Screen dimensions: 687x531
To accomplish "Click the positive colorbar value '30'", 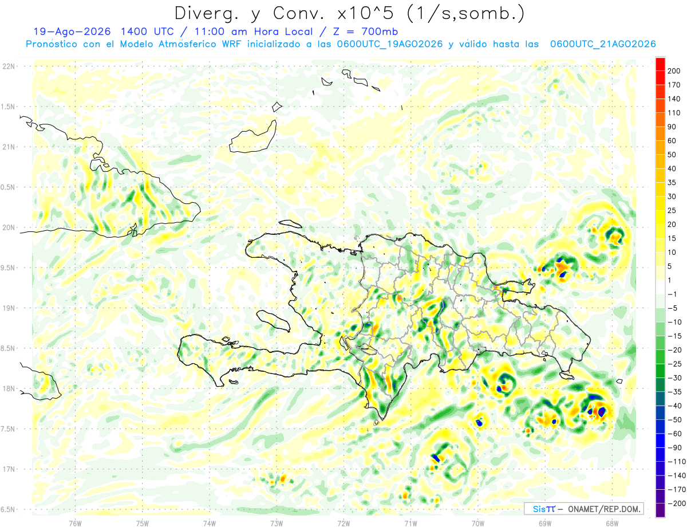I will (x=673, y=196).
